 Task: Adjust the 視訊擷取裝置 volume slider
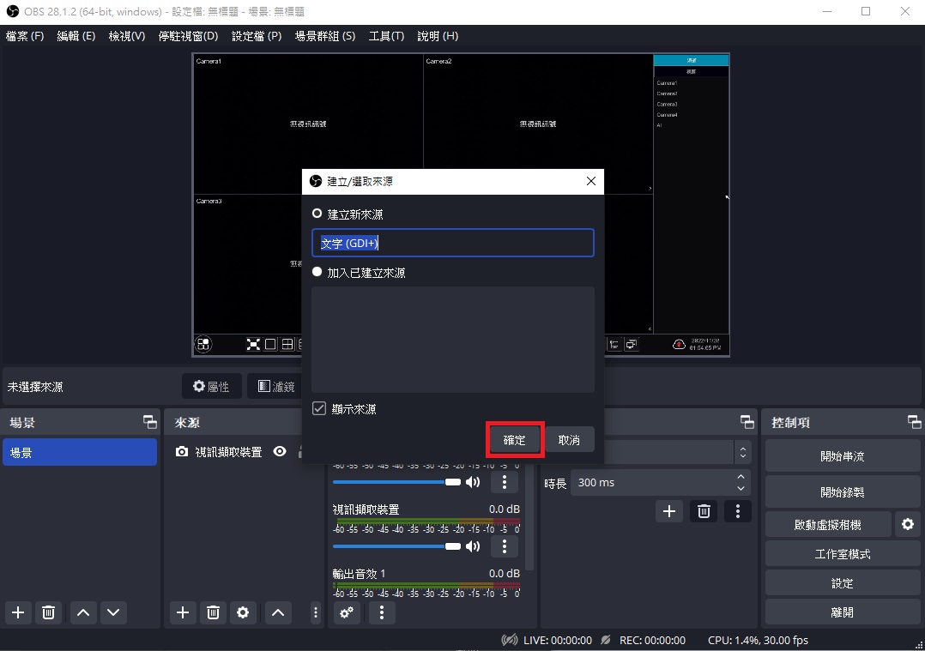pos(396,546)
